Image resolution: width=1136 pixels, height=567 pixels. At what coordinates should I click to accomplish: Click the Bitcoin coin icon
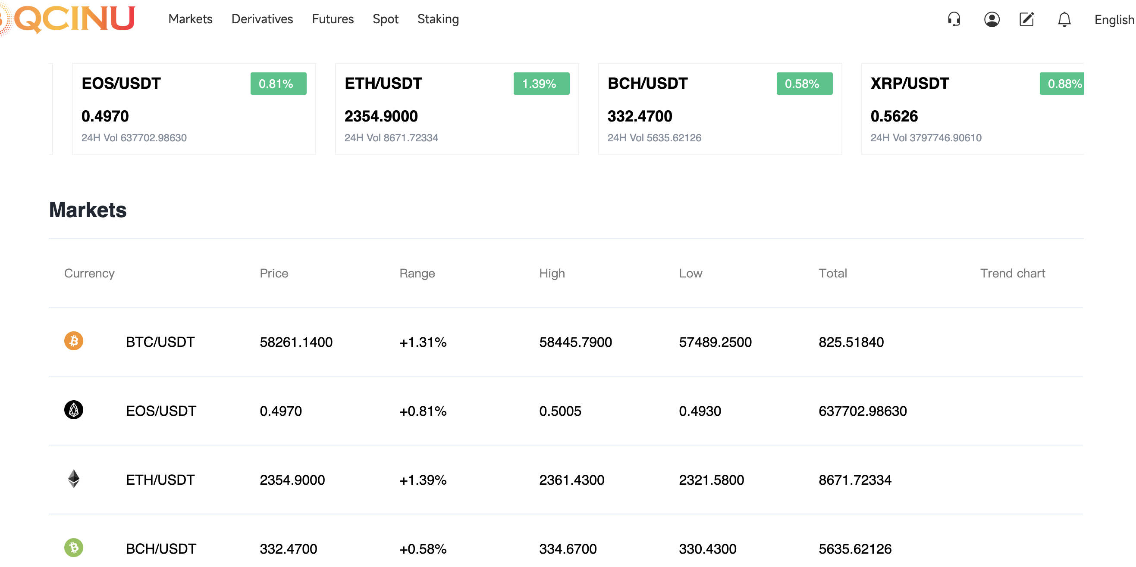(74, 341)
